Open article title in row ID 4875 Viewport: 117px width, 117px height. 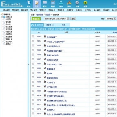pyautogui.click(x=61, y=114)
